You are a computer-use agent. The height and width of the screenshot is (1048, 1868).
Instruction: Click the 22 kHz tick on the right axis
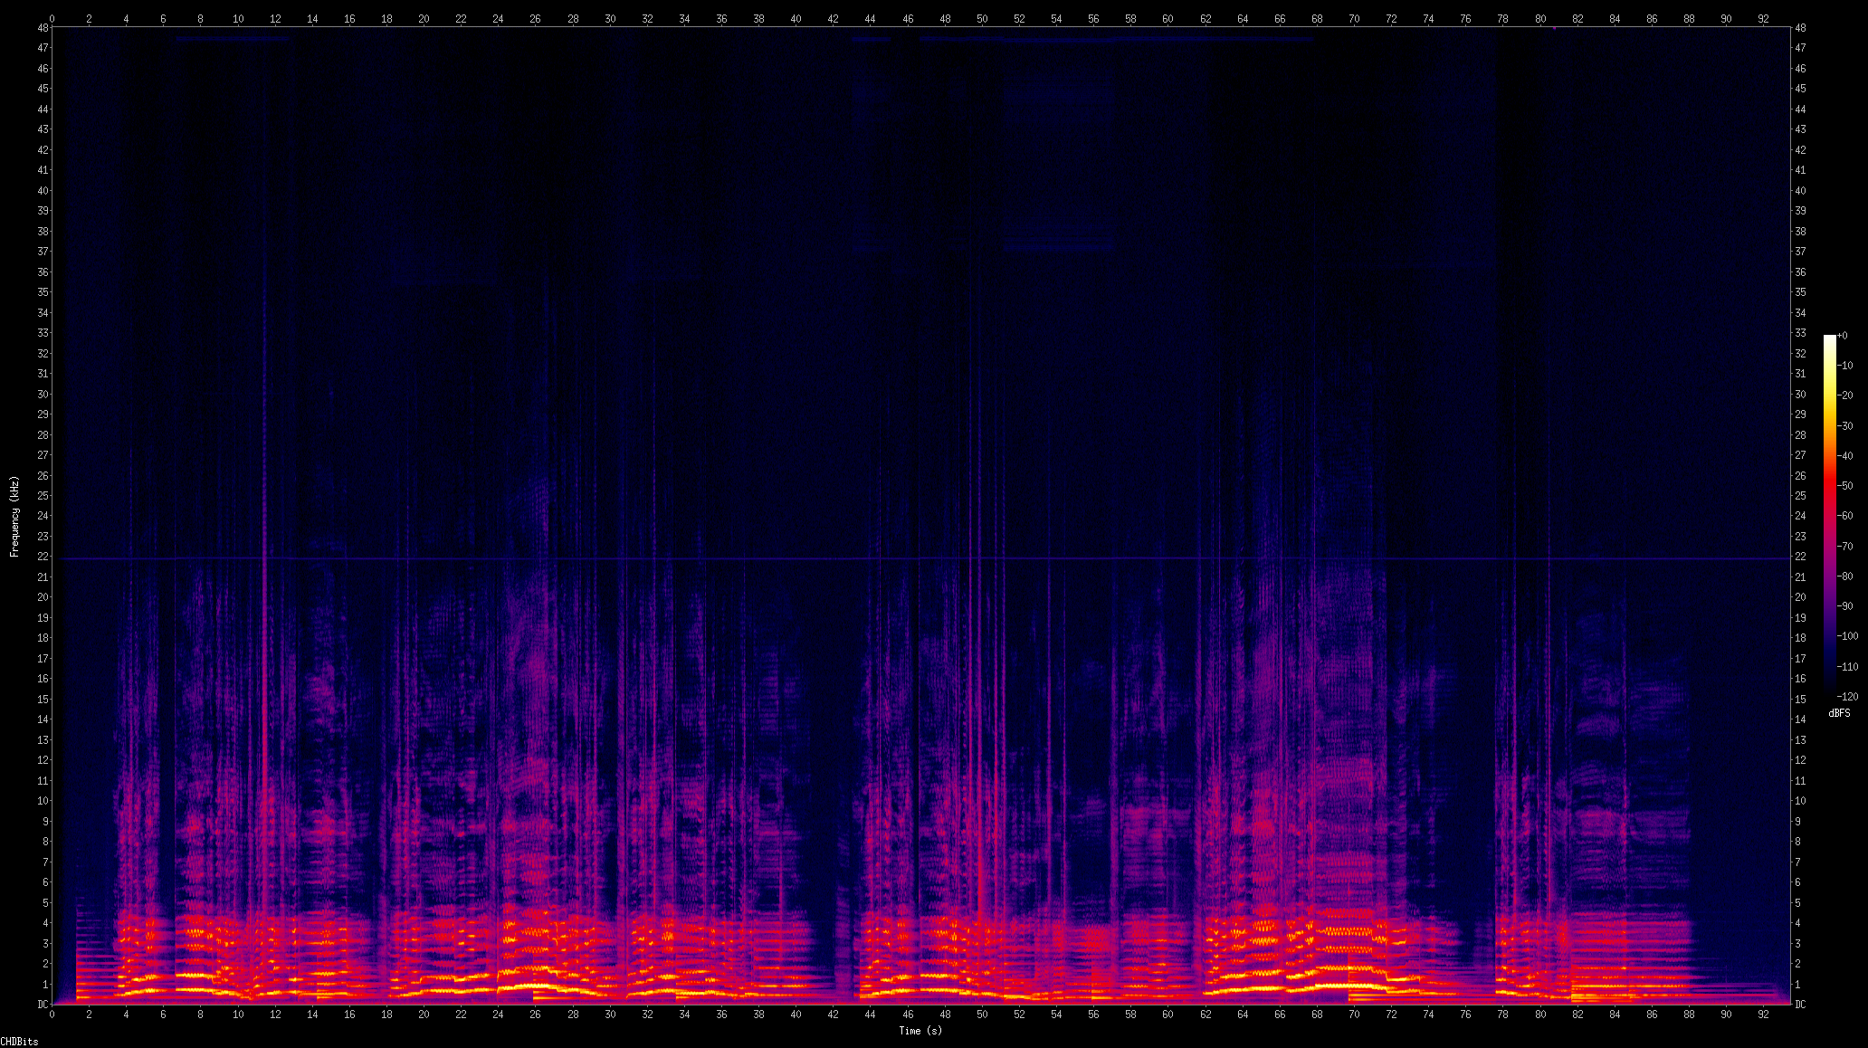pos(1800,557)
